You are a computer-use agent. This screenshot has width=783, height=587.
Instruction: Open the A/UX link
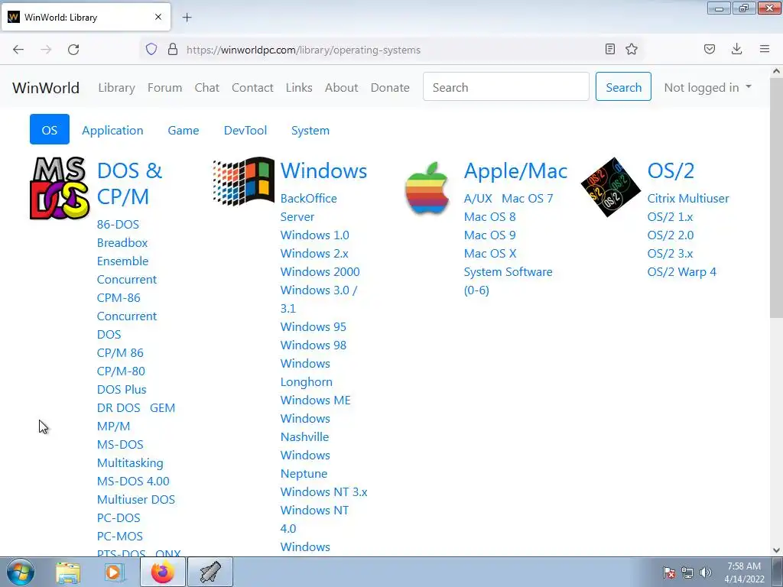pyautogui.click(x=478, y=199)
